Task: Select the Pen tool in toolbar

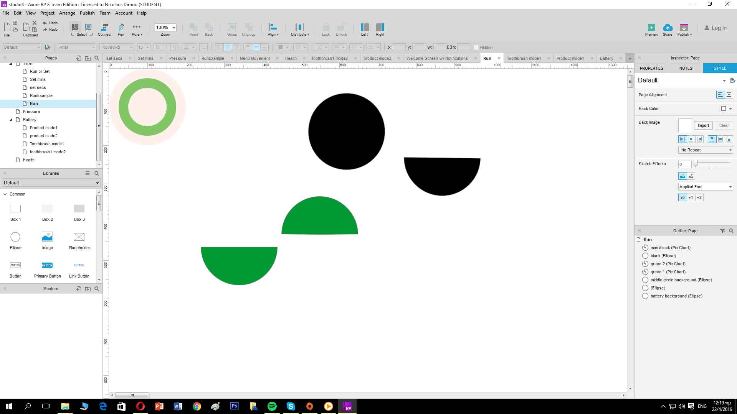Action: pos(121,27)
